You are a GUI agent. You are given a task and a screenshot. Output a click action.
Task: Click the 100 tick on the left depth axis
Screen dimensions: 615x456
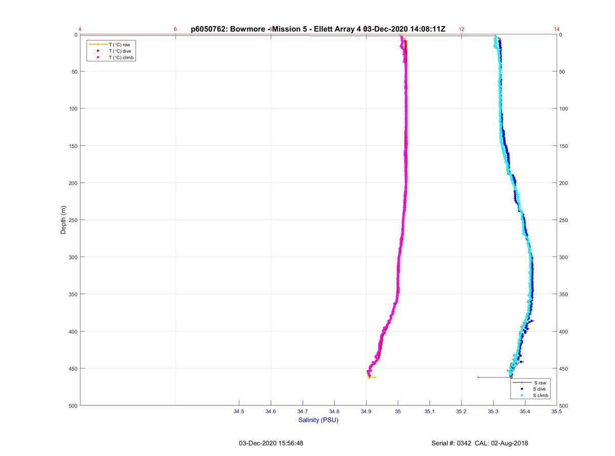(x=72, y=108)
